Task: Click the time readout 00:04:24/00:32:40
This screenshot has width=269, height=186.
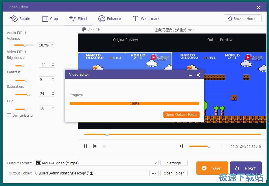Action: click(x=246, y=147)
